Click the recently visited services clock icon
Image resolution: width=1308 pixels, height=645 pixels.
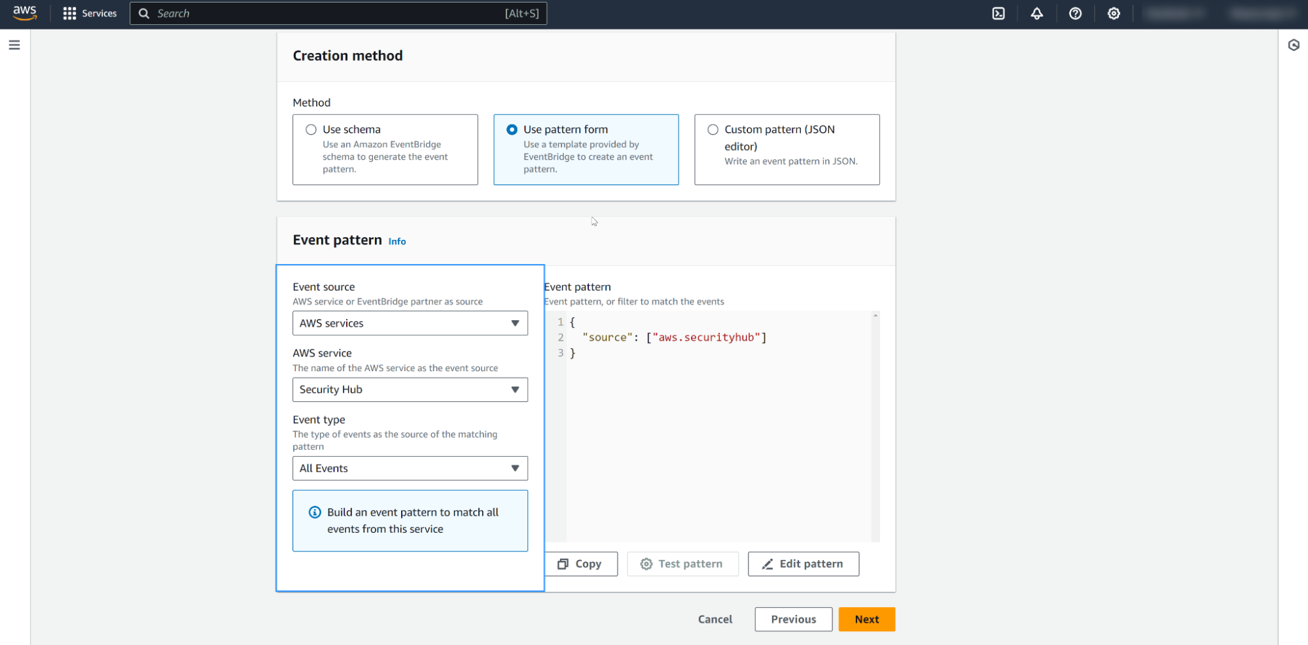[x=1294, y=45]
